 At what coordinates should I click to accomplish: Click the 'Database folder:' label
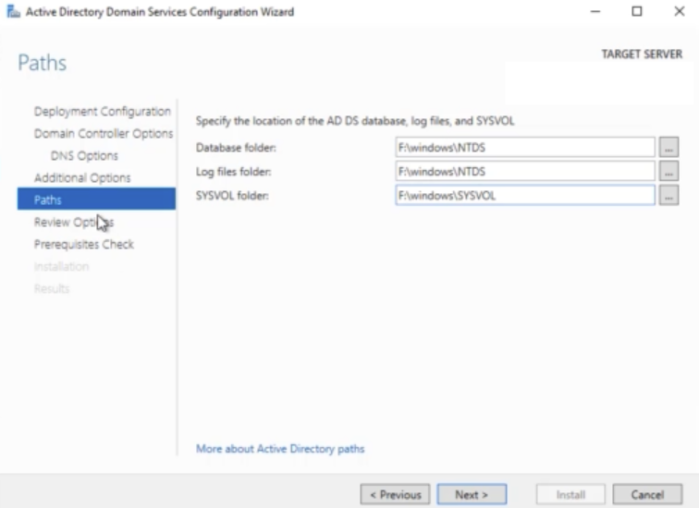click(x=236, y=148)
